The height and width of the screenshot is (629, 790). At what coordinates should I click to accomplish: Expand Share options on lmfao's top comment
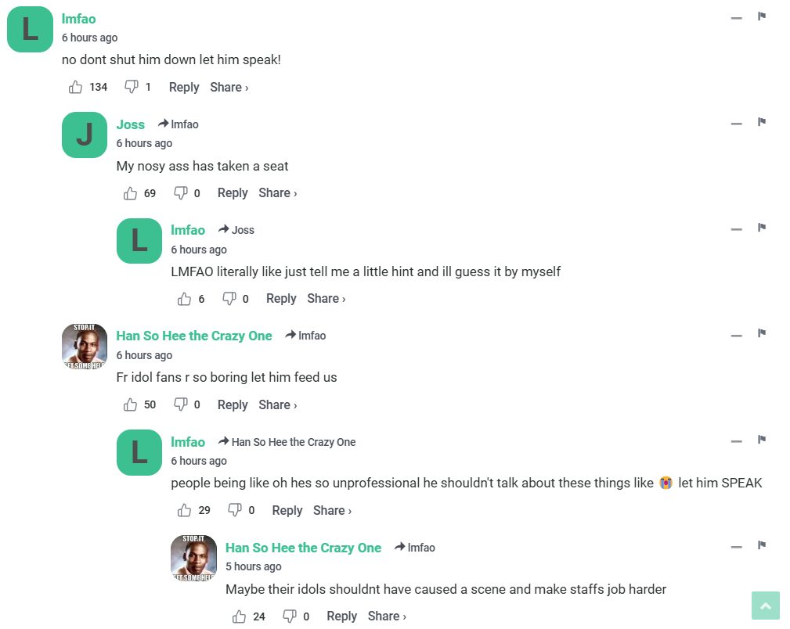229,87
